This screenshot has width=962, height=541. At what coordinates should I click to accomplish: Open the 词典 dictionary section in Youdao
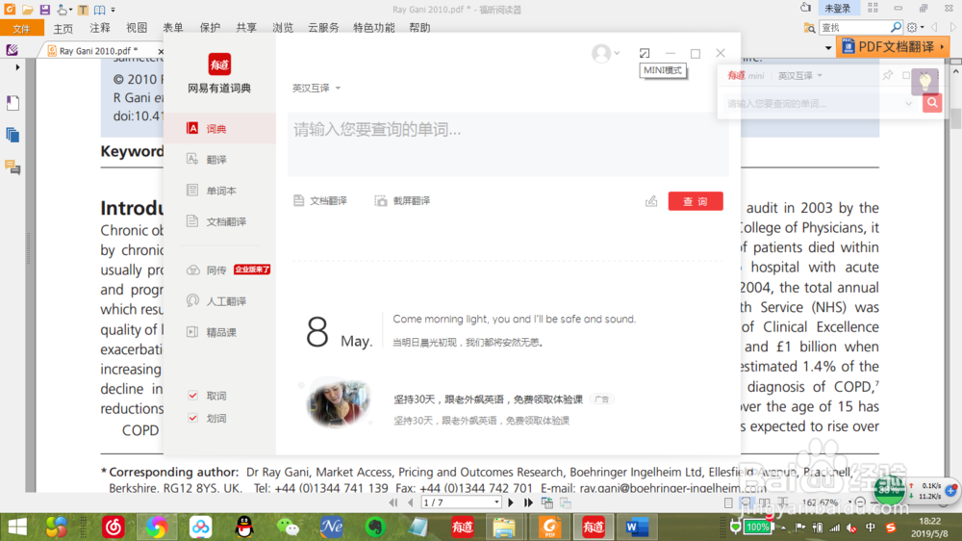[x=219, y=129]
